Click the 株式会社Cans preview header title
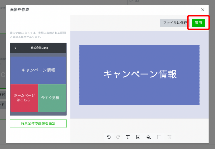This screenshot has width=215, height=149. click(39, 48)
